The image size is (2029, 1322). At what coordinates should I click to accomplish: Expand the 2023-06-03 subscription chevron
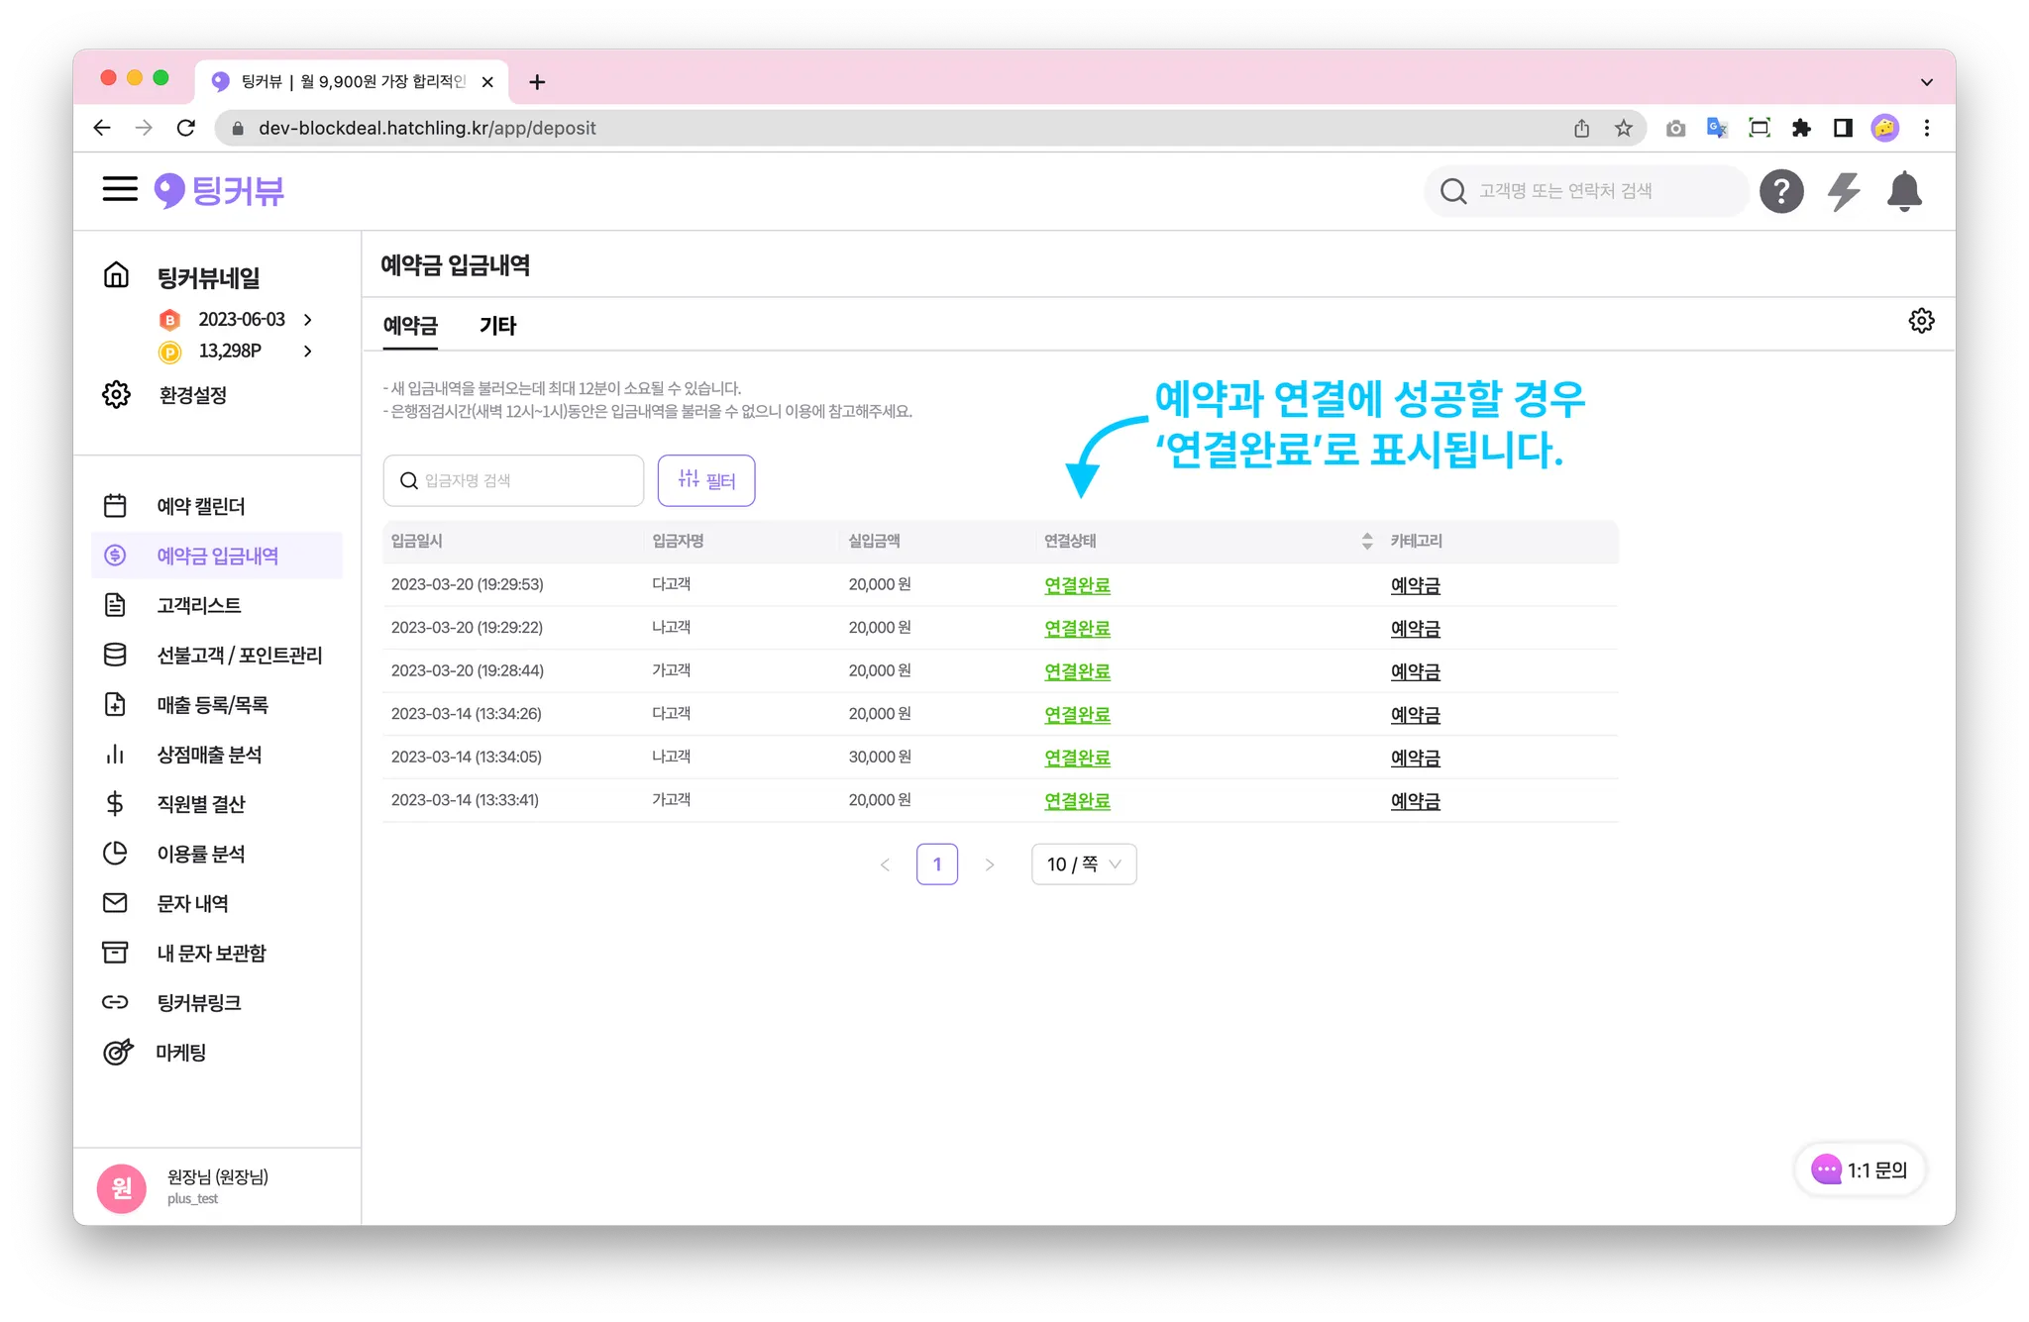point(308,320)
